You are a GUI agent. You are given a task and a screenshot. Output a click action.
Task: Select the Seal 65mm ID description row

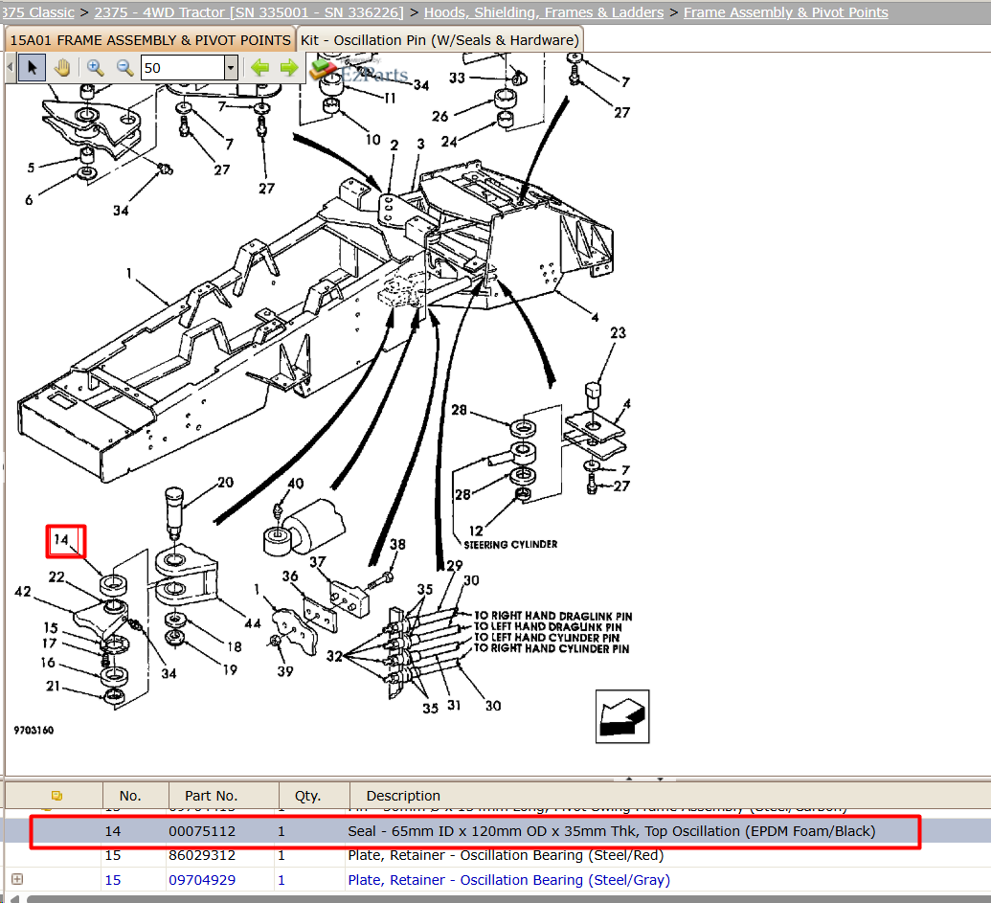pos(611,831)
